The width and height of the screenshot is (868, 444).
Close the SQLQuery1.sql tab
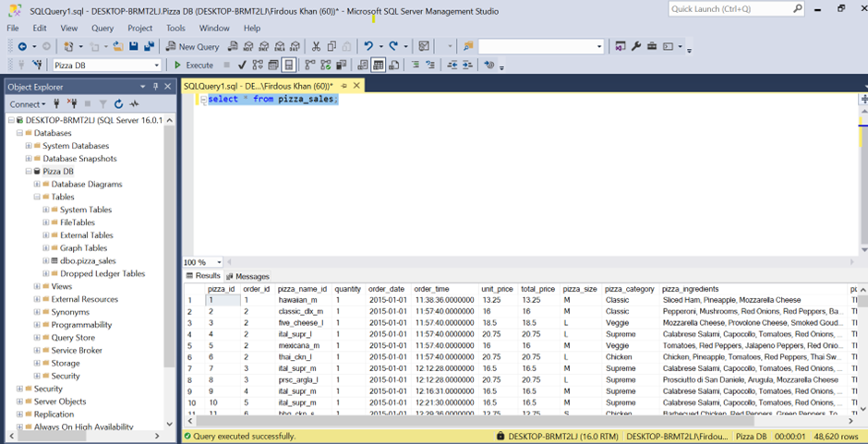tap(357, 86)
